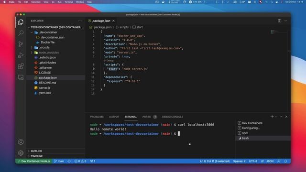Open the Manage gear icon
306x172 pixels.
21,153
